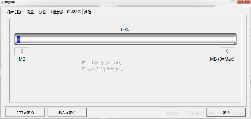
Task: Switch to the 其他 tab
Action: pos(88,12)
